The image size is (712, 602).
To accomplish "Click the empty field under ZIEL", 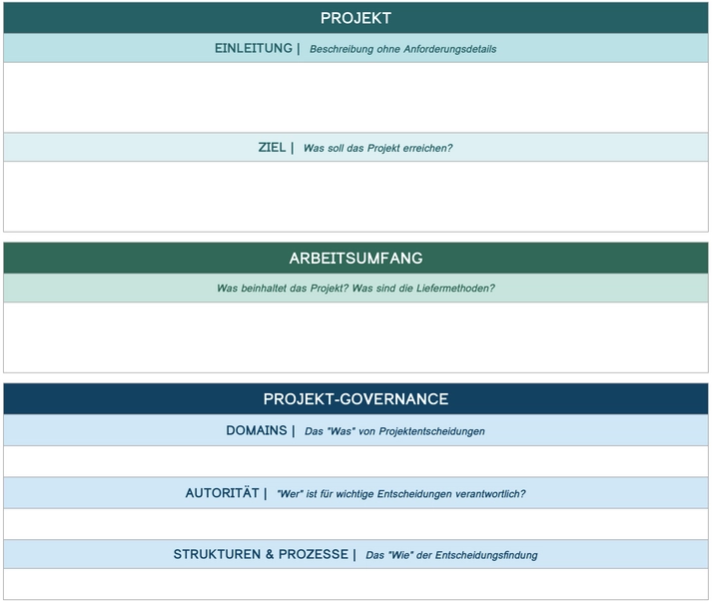I will coord(356,197).
